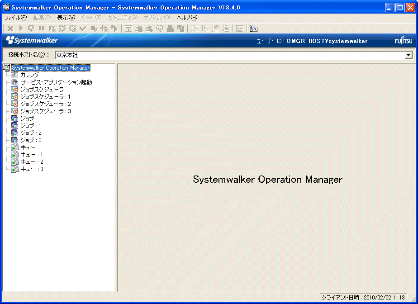Viewport: 418px width, 304px height.
Task: Click the circular arrow restart toolbar icon
Action: click(31, 28)
